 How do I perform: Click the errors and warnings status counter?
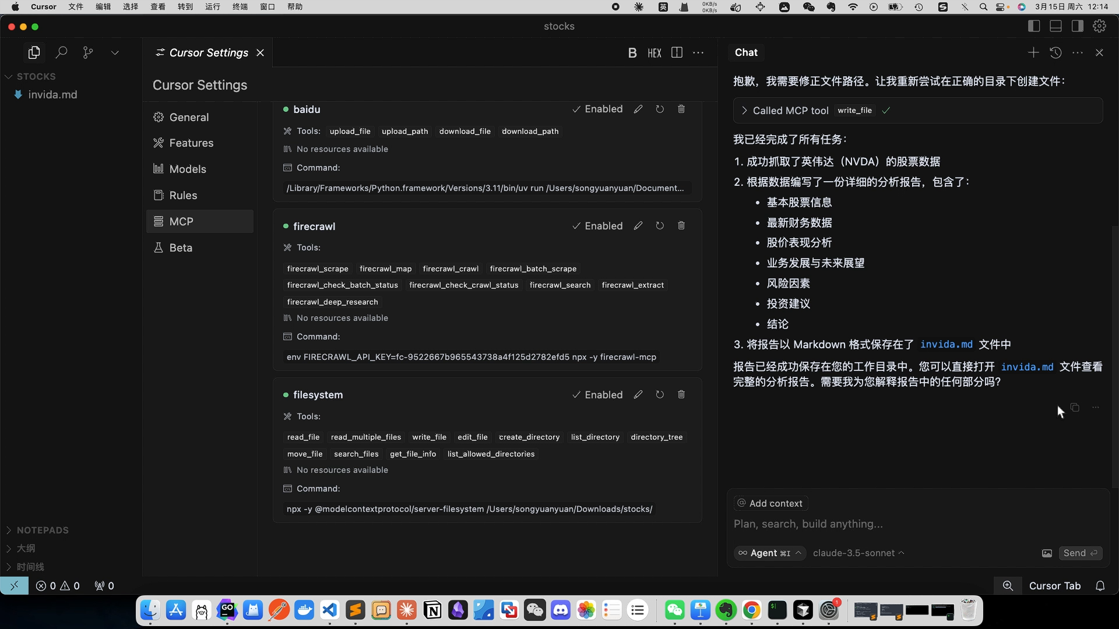click(x=58, y=586)
